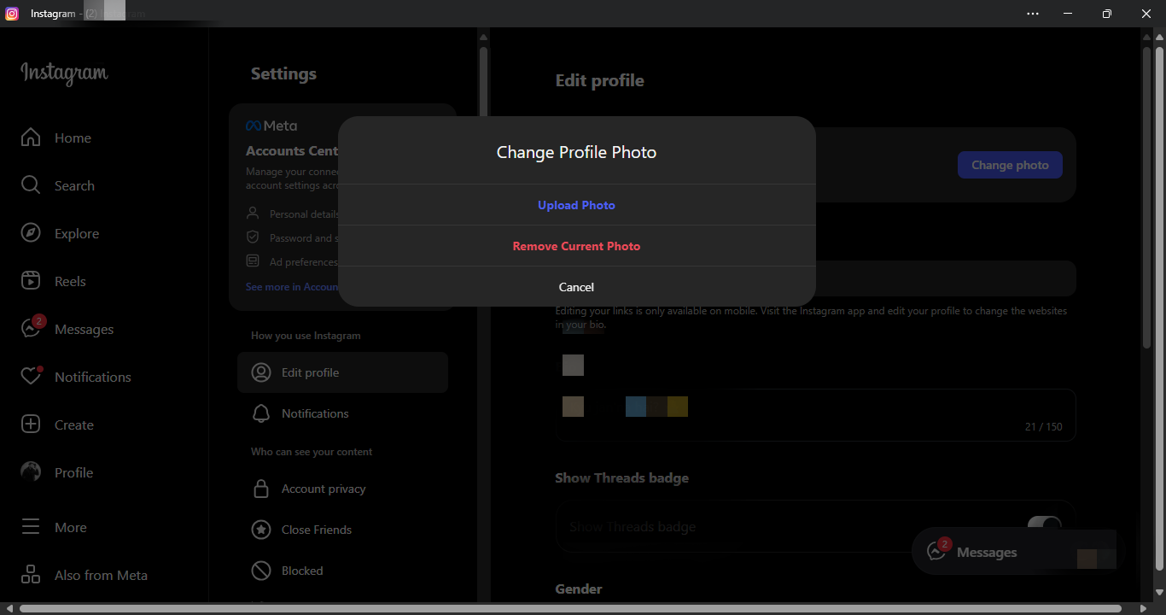Open Explore from the sidebar
The height and width of the screenshot is (615, 1166).
coord(77,233)
